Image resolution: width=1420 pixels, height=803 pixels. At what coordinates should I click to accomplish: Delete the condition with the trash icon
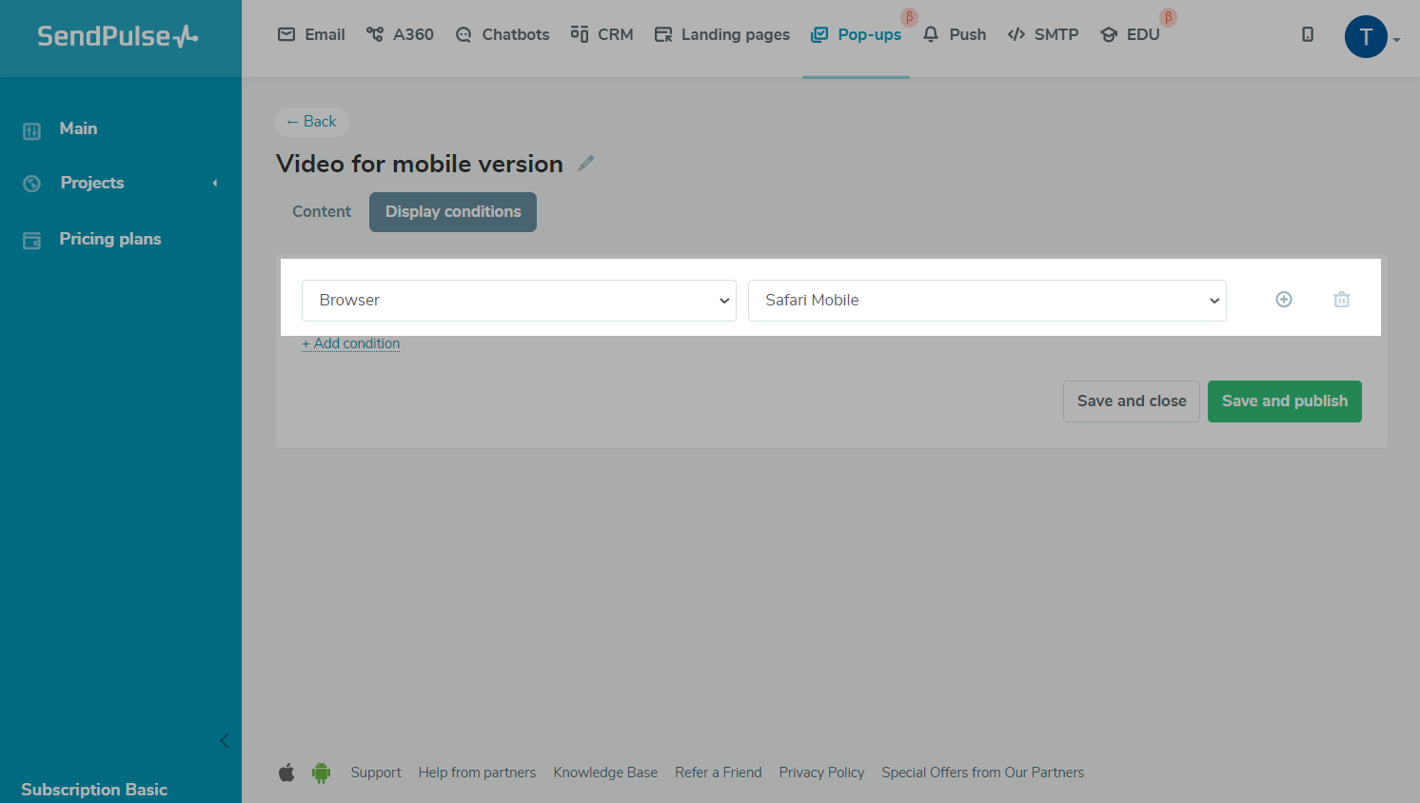tap(1342, 300)
